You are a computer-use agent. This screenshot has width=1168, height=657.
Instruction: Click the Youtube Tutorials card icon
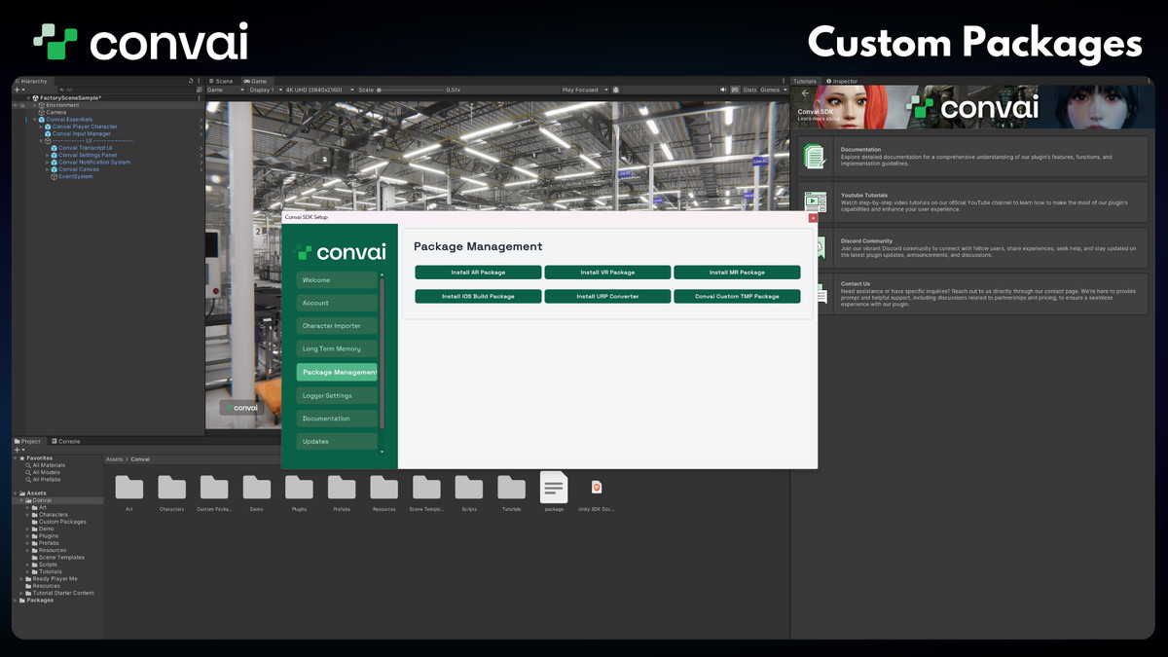pyautogui.click(x=816, y=202)
